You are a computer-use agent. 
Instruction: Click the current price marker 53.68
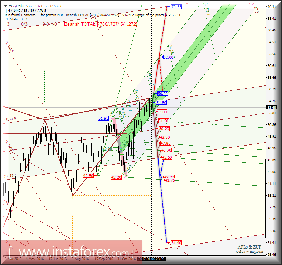click(x=272, y=108)
